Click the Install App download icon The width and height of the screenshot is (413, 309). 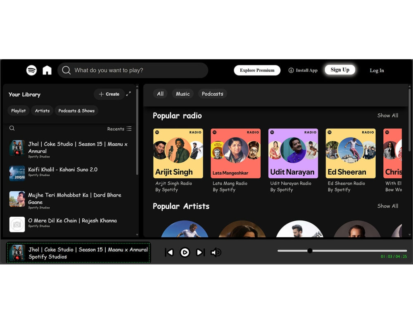[291, 70]
